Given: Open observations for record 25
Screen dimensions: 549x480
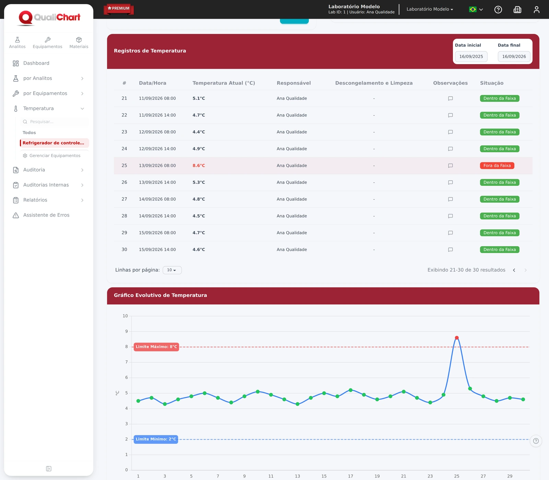Looking at the screenshot, I should pos(451,166).
